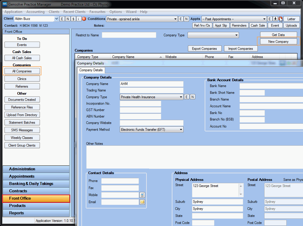Click inside the Restrict to Name field

[x=129, y=35]
